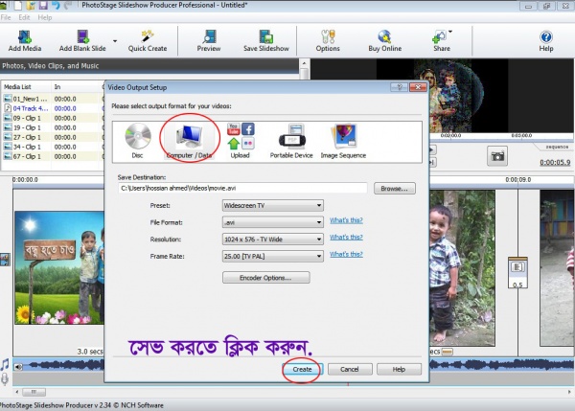
Task: Click the undo icon in title bar
Action: [x=56, y=5]
